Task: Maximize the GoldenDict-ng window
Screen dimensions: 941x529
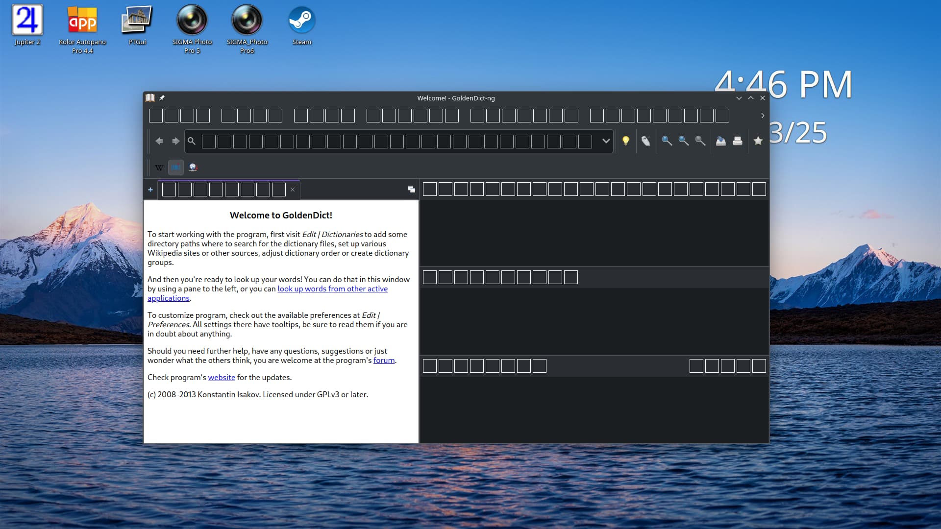Action: (750, 98)
